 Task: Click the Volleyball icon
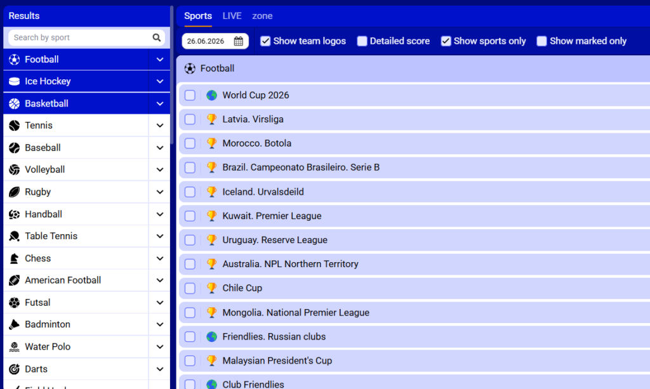(x=14, y=170)
